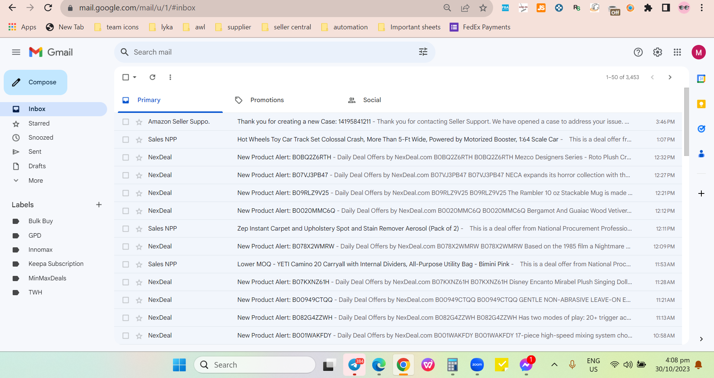Open the Disney Encanto Mirabel email

398,282
